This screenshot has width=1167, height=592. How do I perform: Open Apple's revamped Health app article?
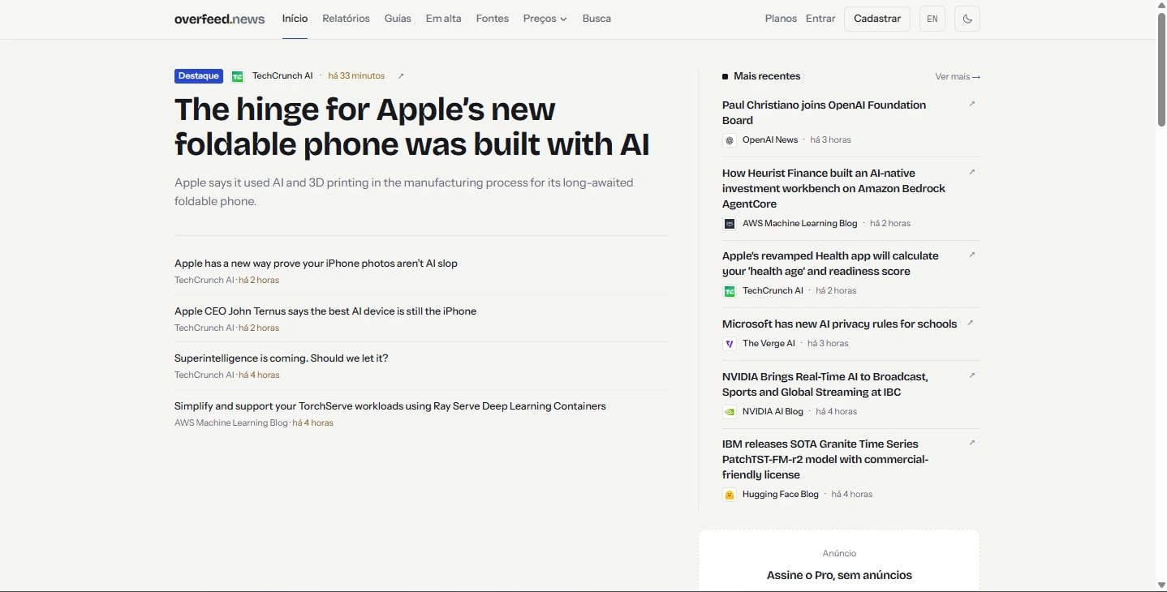tap(830, 264)
